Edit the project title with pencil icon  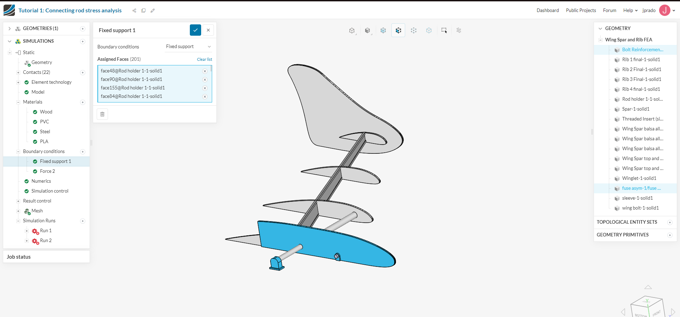tap(153, 11)
